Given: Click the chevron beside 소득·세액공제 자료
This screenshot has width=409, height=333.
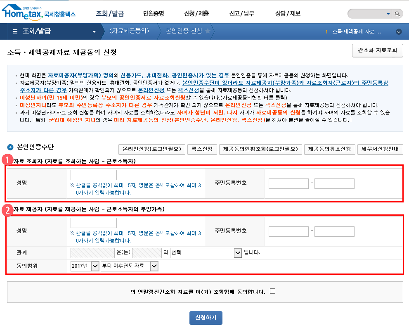Looking at the screenshot, I should 398,31.
